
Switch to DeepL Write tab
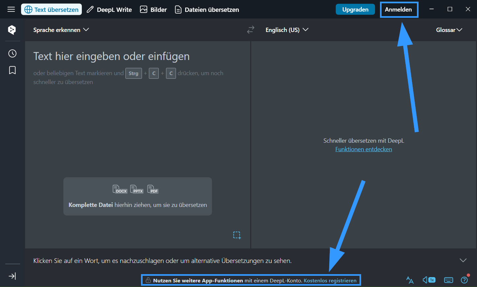pyautogui.click(x=109, y=10)
